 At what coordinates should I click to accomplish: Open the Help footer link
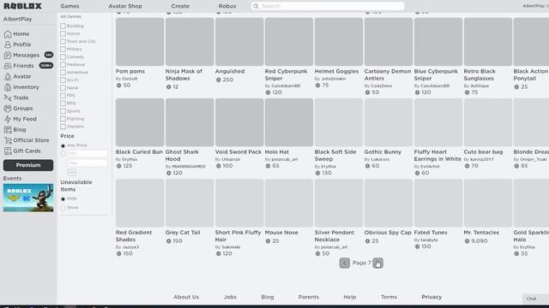[349, 297]
